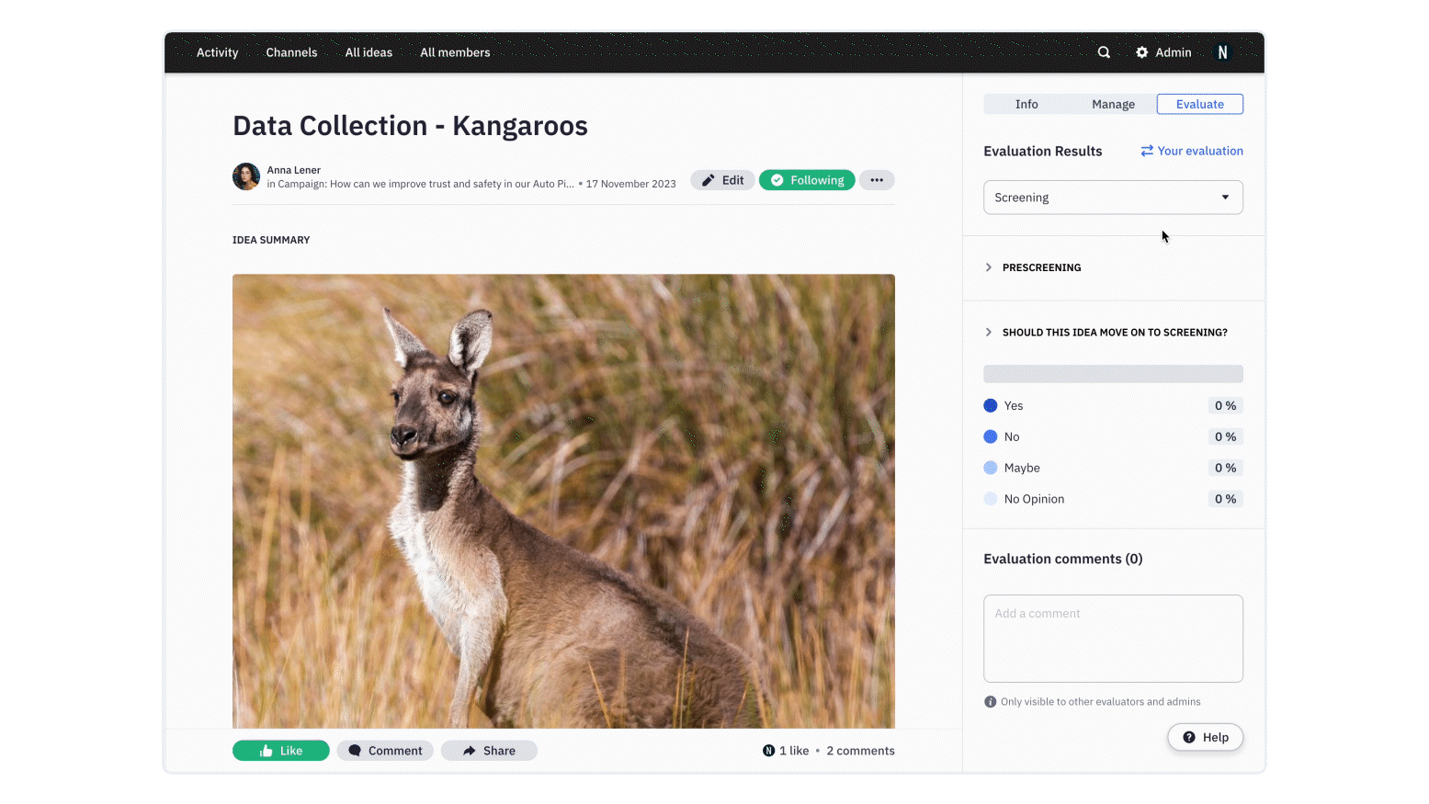Viewport: 1429px width, 804px height.
Task: Click the gray evaluation results progress bar
Action: coord(1113,374)
